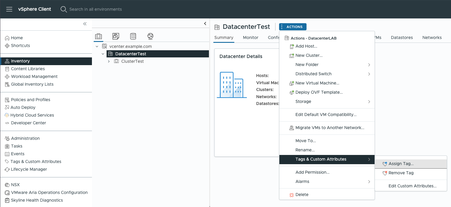Collapse the vcenter.example.com tree node
The width and height of the screenshot is (451, 207).
coord(97,46)
